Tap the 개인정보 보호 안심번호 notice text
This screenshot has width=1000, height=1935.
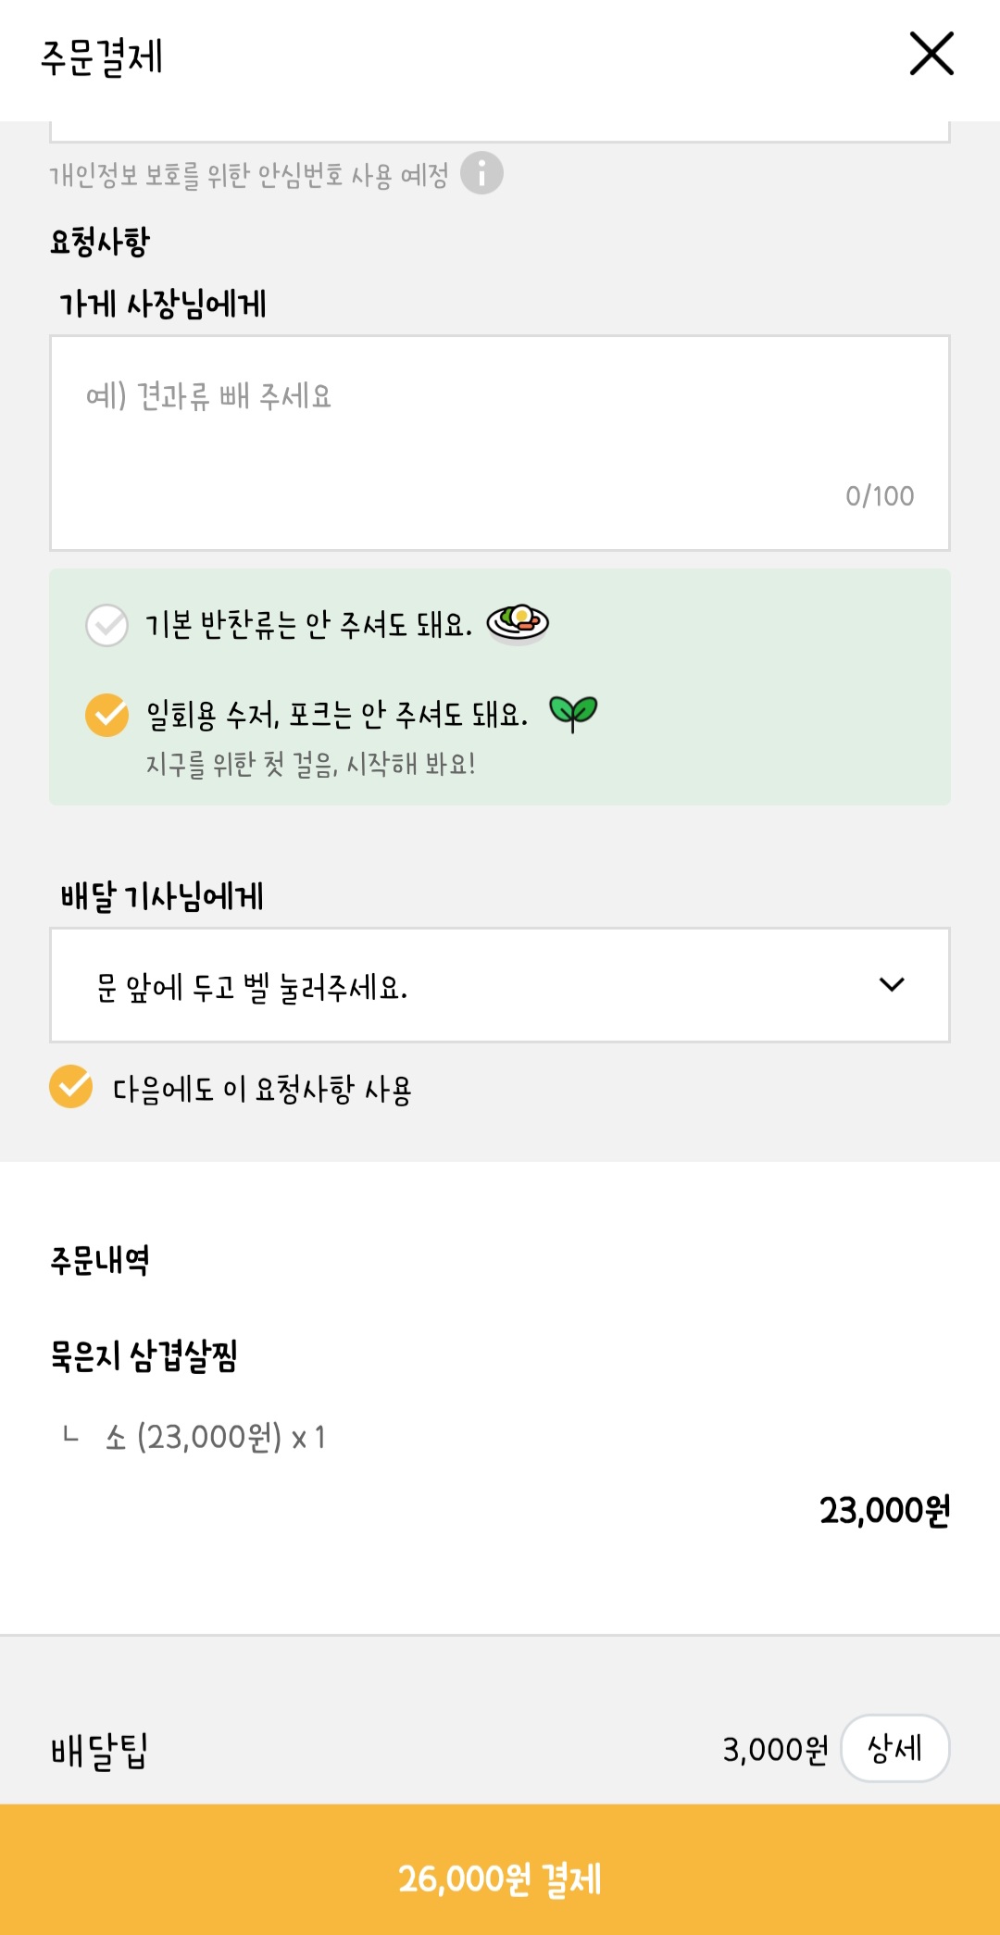point(248,174)
